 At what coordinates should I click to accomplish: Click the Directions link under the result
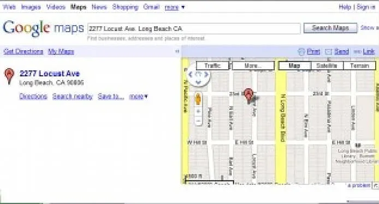click(33, 97)
